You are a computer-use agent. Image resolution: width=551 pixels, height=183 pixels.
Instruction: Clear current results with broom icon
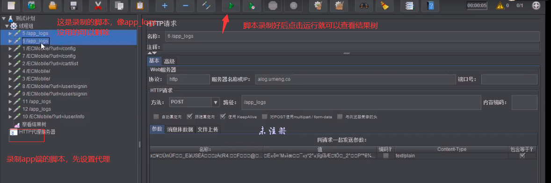318,5
